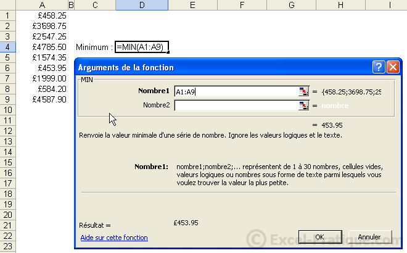Cancel with the Annuler button
Viewport: 407px width, 253px height.
(370, 237)
